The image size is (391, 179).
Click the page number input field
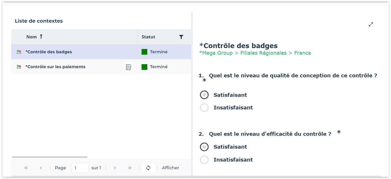80,168
